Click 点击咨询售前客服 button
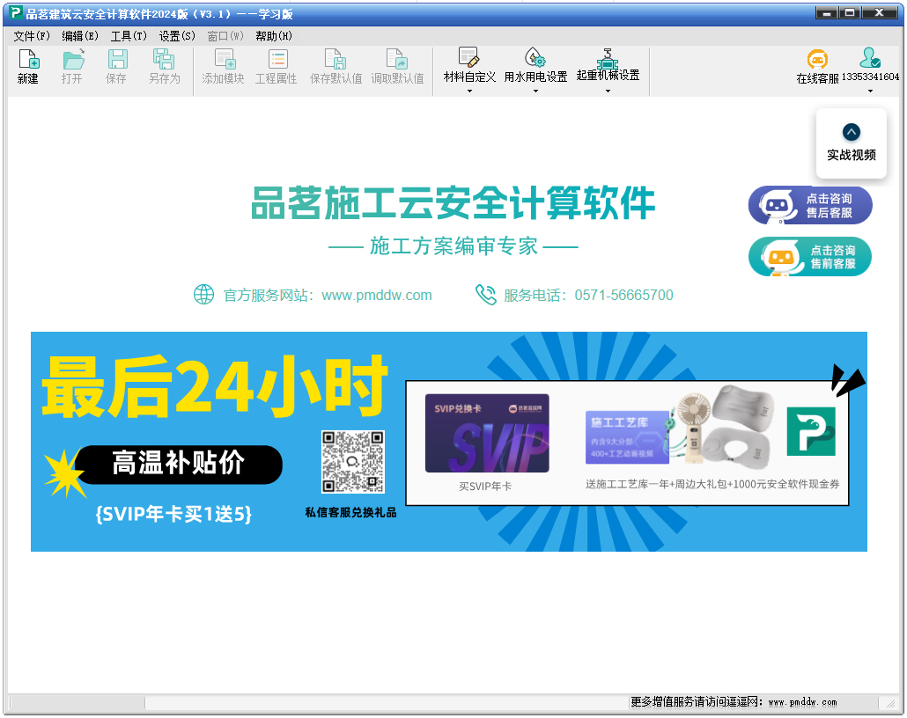The image size is (907, 718). click(x=810, y=257)
